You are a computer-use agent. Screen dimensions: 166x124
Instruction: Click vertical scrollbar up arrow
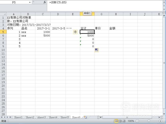coord(164,15)
